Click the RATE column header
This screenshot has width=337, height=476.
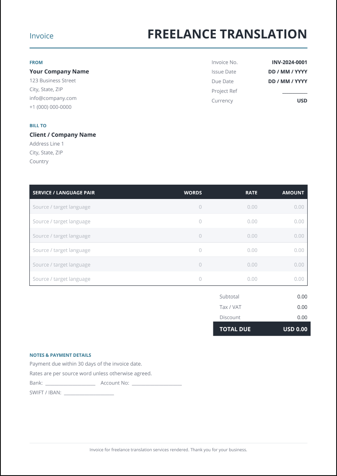251,193
